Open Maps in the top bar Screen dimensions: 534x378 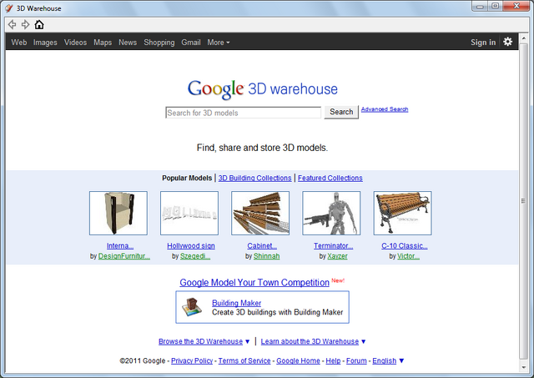[103, 43]
